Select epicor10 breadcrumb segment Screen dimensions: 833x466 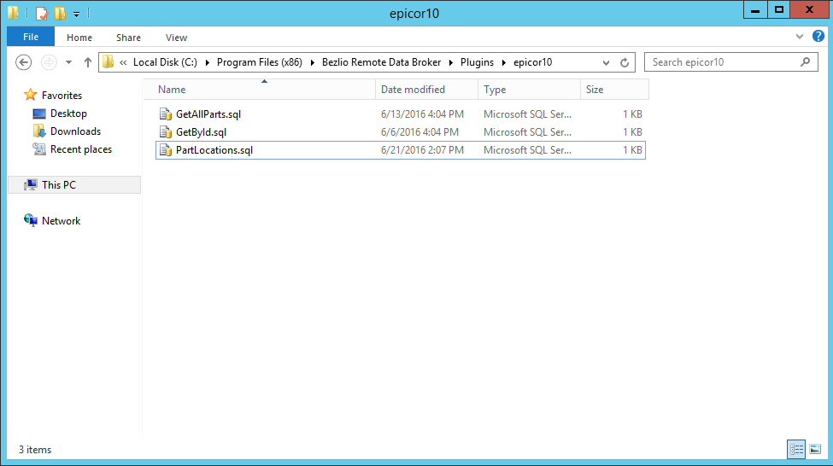pos(532,62)
